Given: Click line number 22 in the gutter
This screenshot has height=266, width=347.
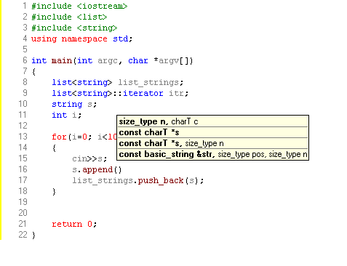Looking at the screenshot, I should [23, 235].
